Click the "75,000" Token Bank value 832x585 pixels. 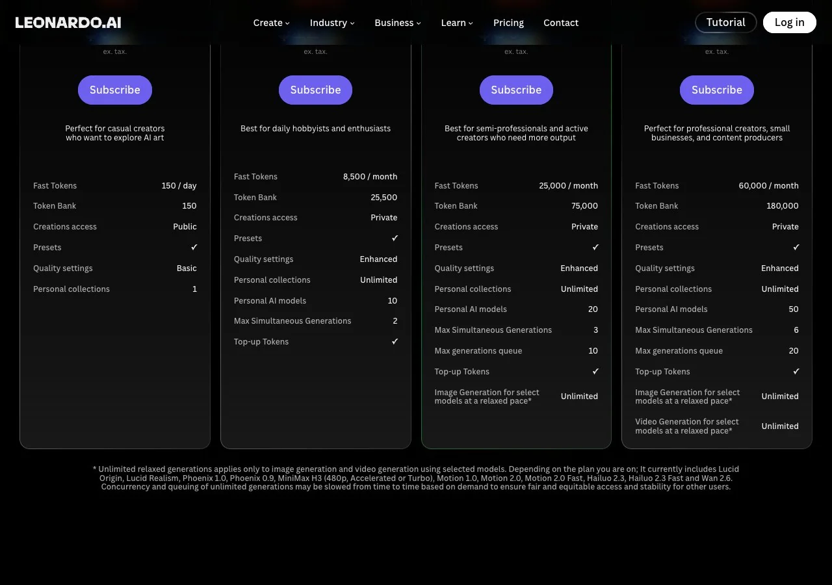pos(585,206)
